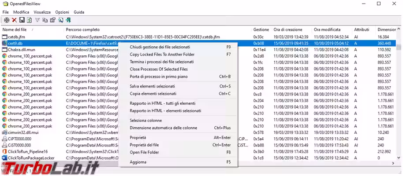Open the Opzioni menu
403x176 pixels.
(62, 12)
